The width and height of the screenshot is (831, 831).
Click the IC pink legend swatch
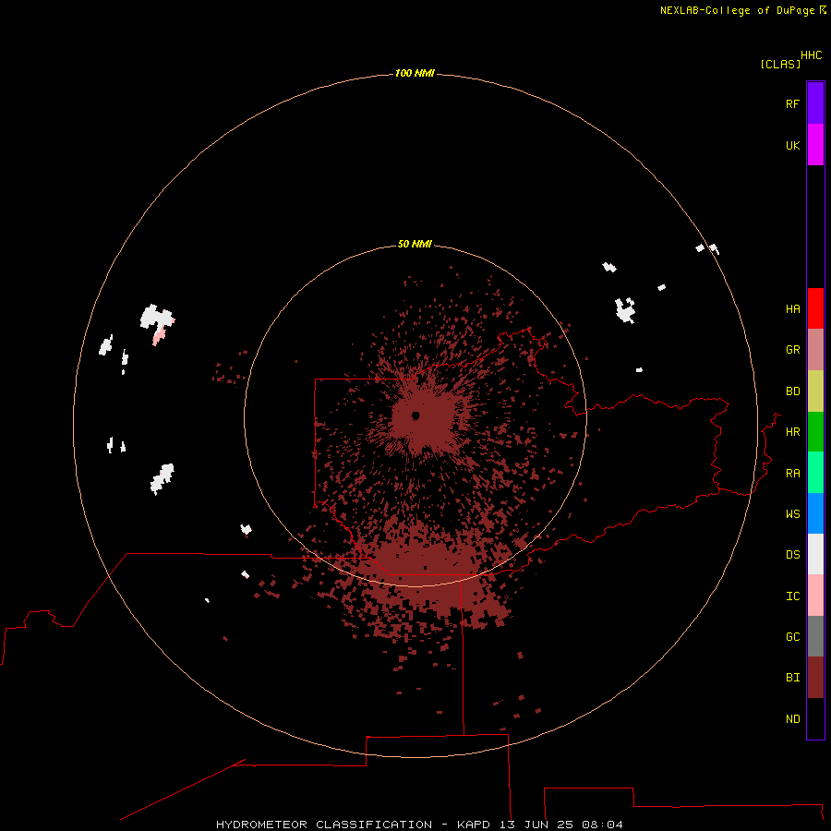(815, 596)
